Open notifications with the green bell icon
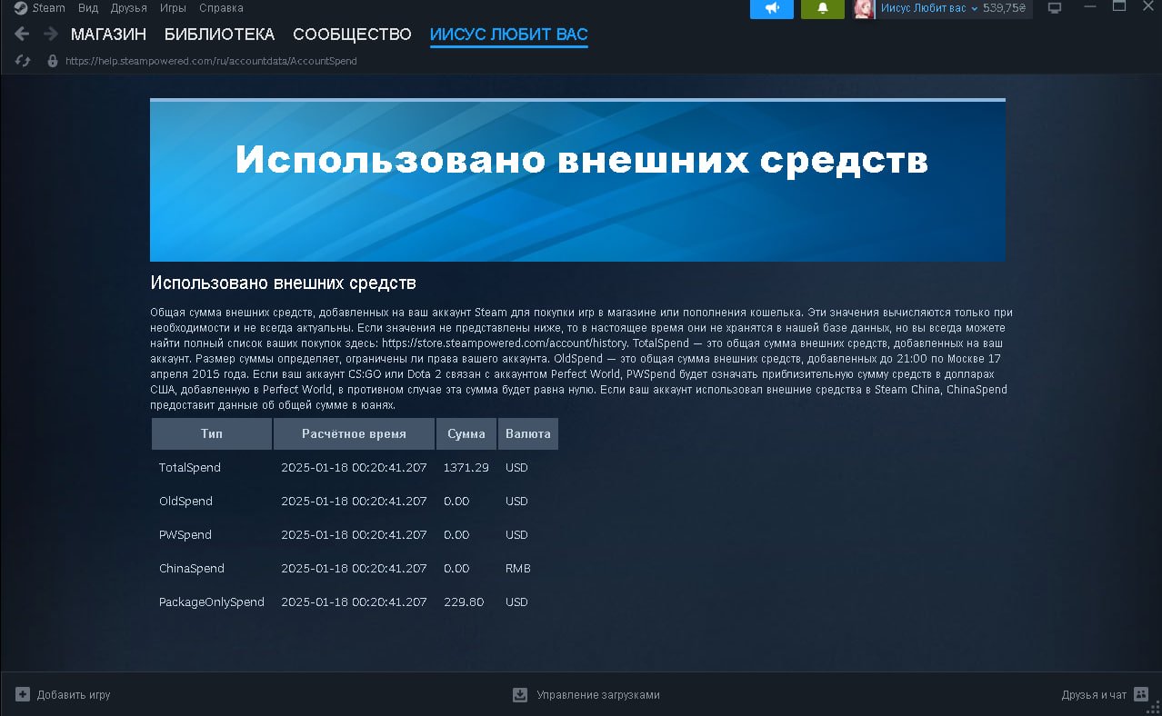 [822, 8]
